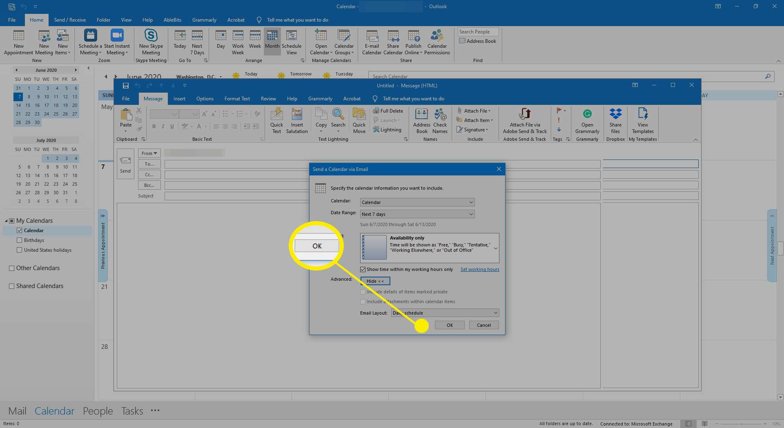Go to next month in the date navigator
This screenshot has height=428, width=784.
76,70
